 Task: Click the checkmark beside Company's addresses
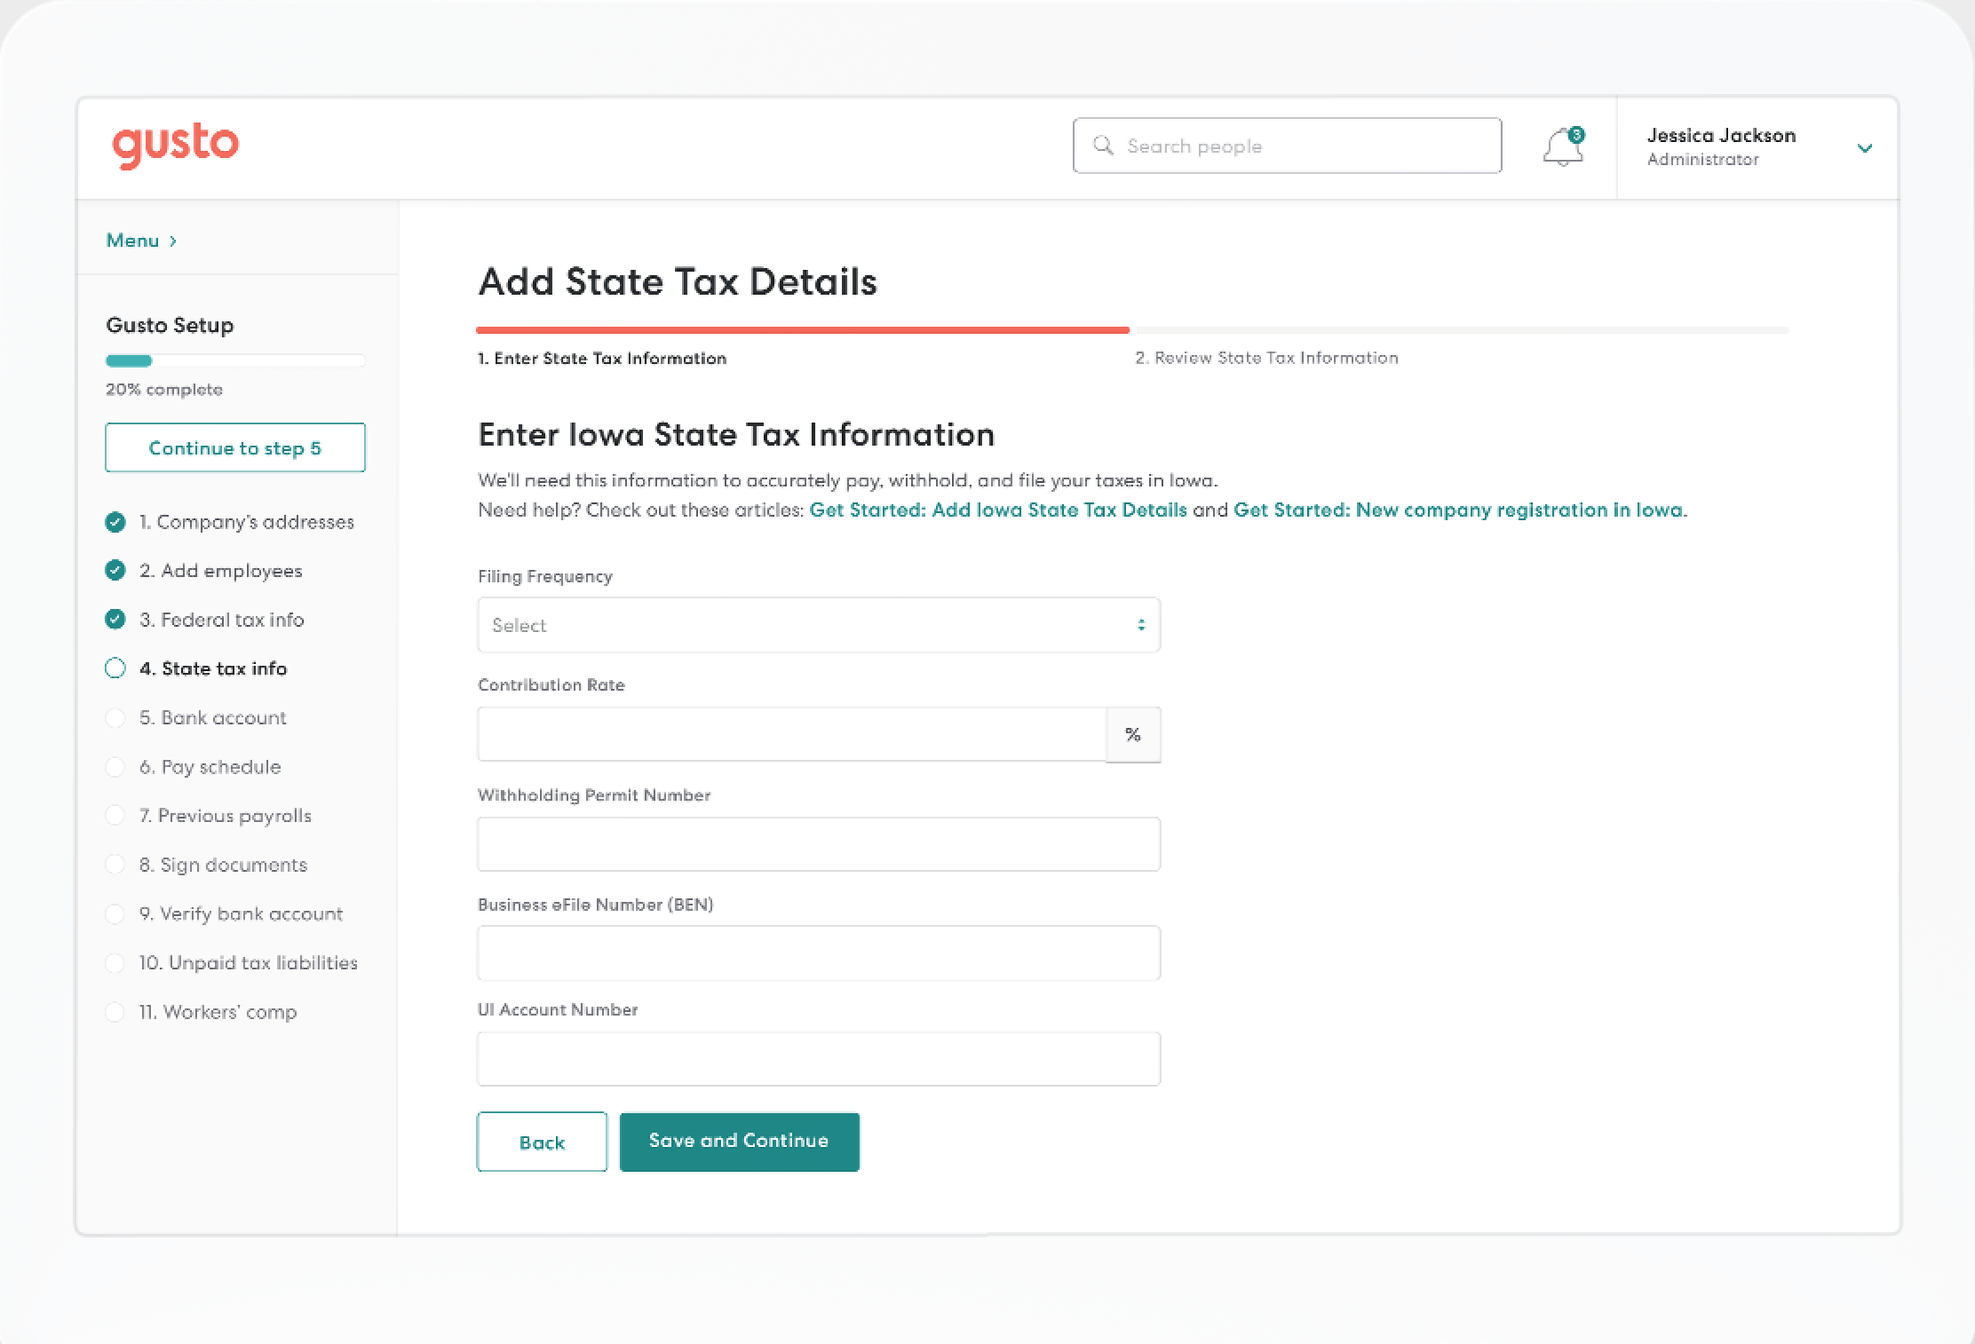[x=115, y=522]
